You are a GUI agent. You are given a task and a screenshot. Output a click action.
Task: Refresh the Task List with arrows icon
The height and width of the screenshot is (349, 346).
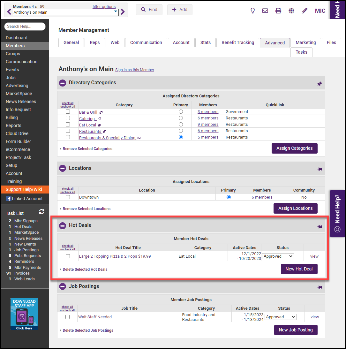[x=41, y=212]
